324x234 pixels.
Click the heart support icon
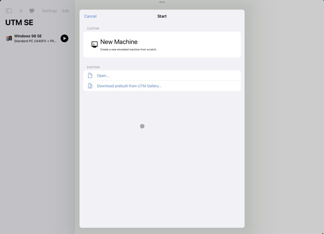point(32,11)
